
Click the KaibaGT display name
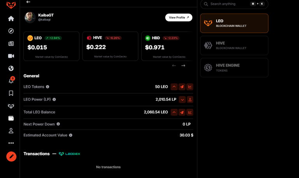click(46, 15)
